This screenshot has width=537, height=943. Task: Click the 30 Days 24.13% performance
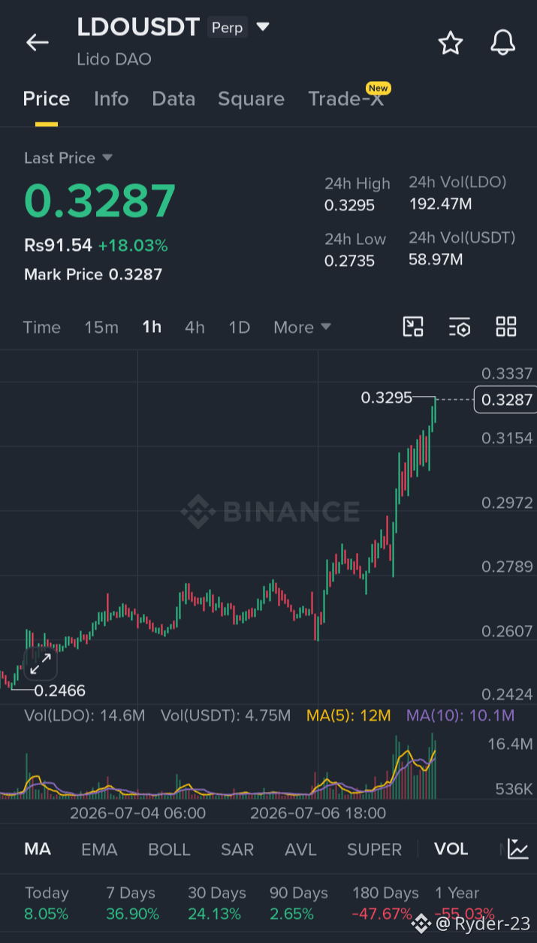pyautogui.click(x=217, y=903)
